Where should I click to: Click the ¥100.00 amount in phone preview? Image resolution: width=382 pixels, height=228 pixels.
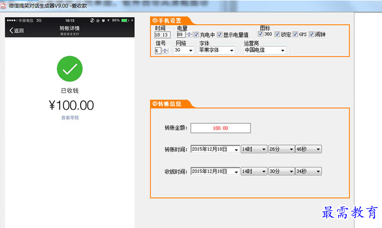71,105
